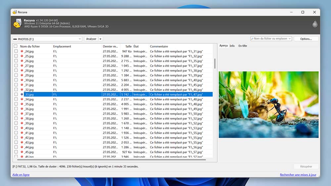Click the comment mentioning F:\_56.jpg
The image size is (331, 186).
(x=176, y=147)
